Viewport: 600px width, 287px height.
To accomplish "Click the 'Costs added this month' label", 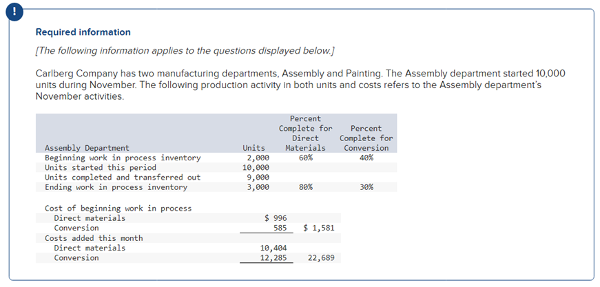I will [94, 238].
